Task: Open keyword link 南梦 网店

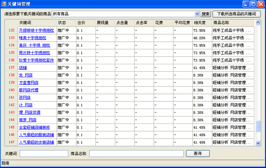Action: [27, 120]
